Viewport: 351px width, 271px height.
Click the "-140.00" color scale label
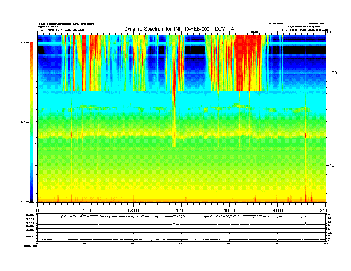[24, 122]
